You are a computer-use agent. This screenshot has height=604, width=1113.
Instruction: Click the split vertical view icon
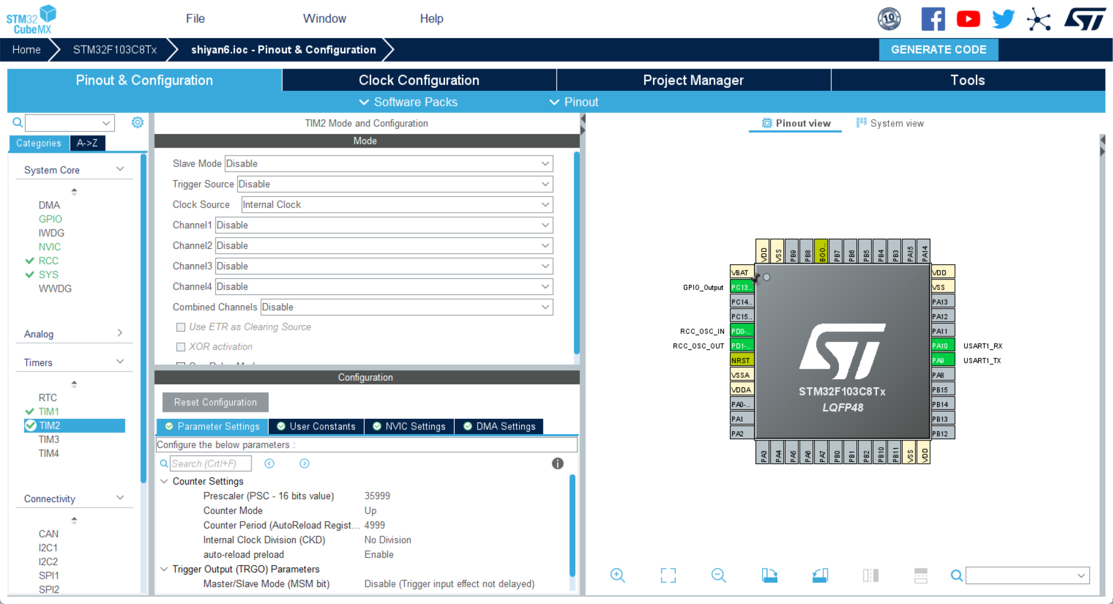click(870, 575)
